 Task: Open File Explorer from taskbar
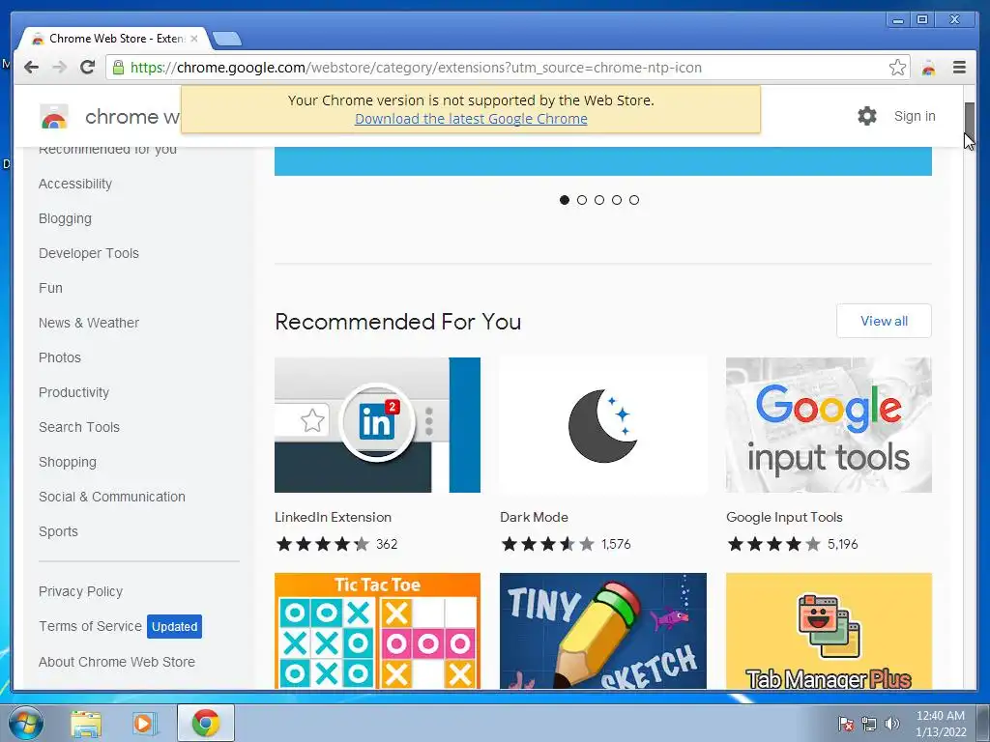tap(86, 724)
